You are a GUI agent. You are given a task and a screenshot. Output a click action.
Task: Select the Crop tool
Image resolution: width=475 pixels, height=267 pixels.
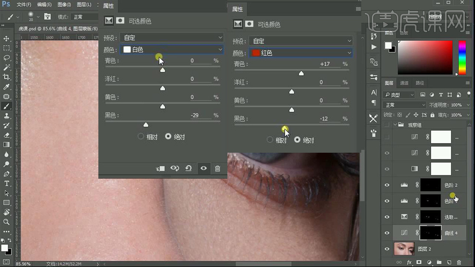point(6,77)
